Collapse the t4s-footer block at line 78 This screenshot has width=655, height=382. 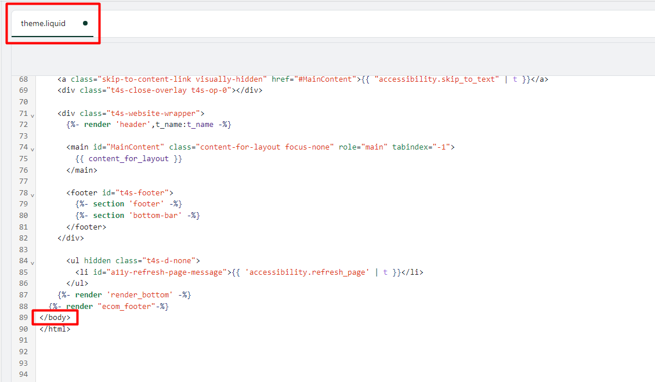[32, 195]
